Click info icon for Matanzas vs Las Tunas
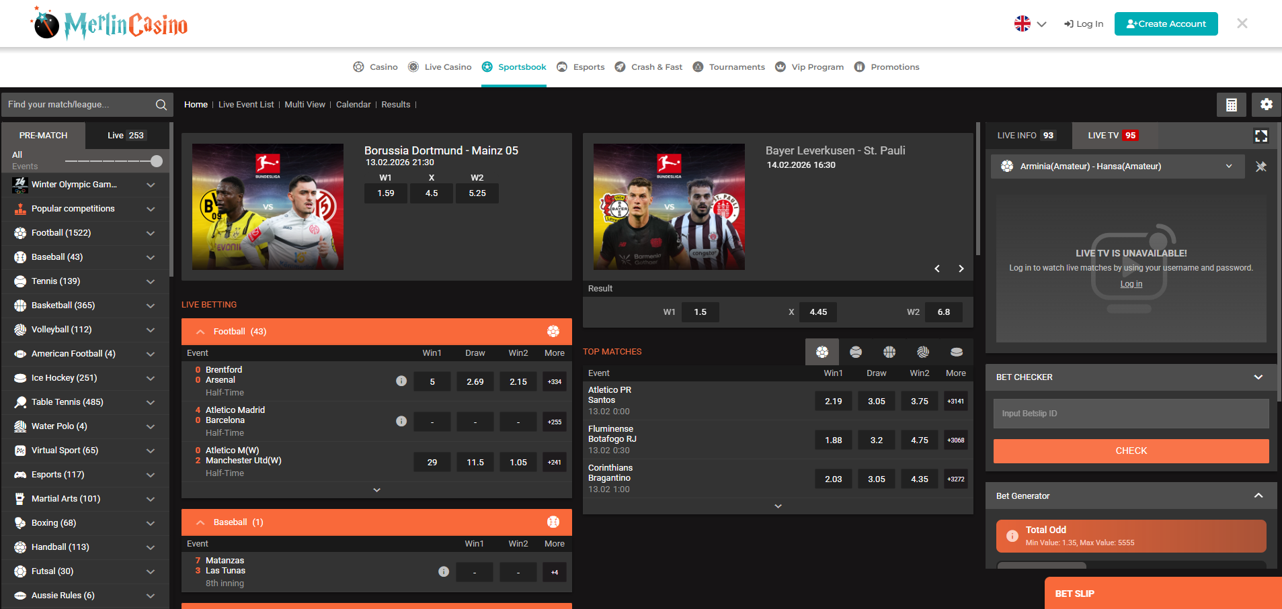 [x=444, y=571]
